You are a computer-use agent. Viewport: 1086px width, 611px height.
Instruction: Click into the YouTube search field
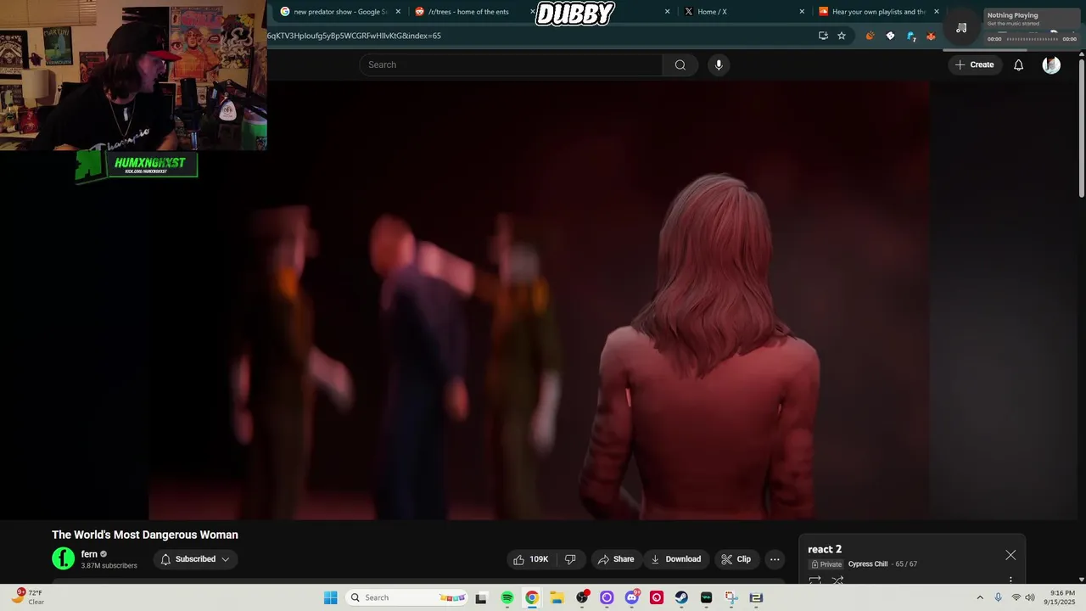click(x=511, y=64)
